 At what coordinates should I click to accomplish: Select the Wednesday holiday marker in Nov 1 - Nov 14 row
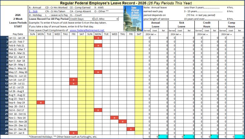pos(114,118)
